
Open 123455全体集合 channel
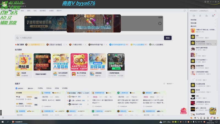point(203,61)
